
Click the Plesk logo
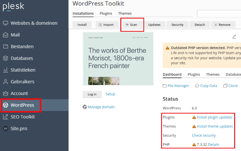[13, 7]
